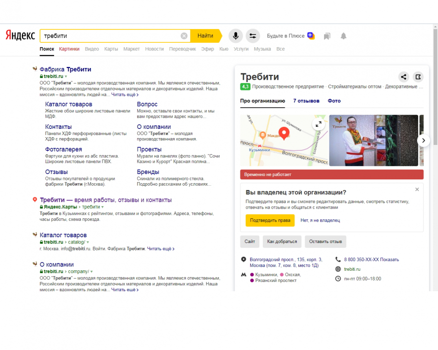The image size is (438, 350).
Task: Click the search input field
Action: [112, 35]
